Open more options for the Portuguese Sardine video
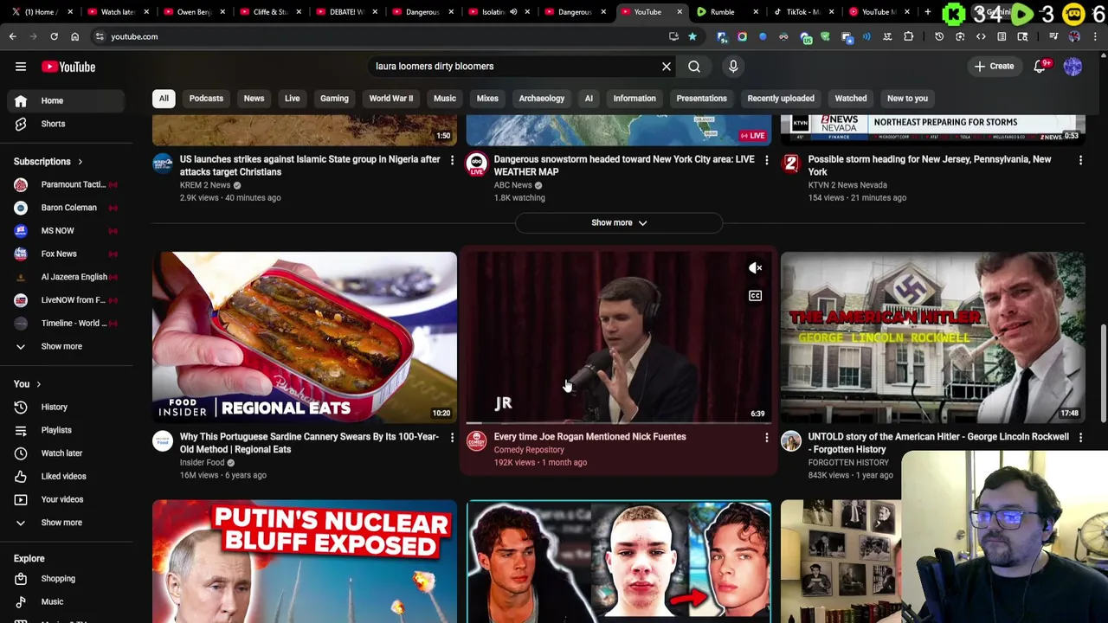The image size is (1108, 623). (452, 438)
